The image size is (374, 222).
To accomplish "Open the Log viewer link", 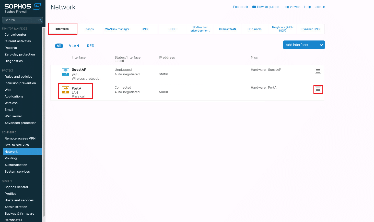I will pyautogui.click(x=291, y=7).
